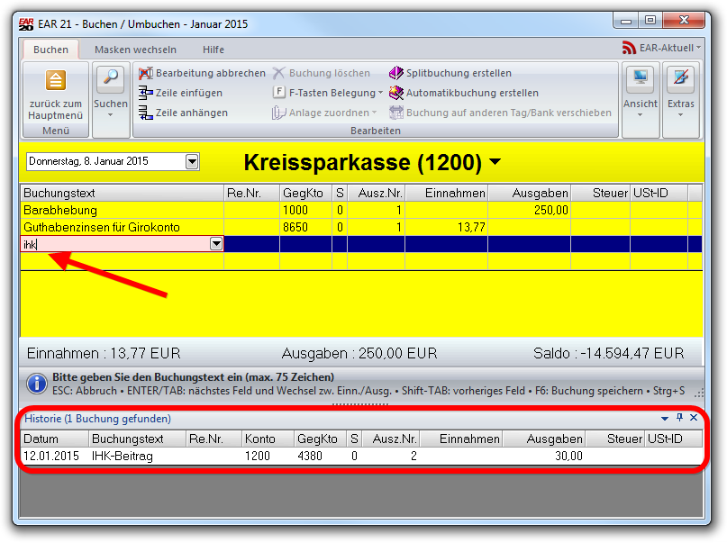Screen dimensions: 727x543
Task: Open the EAR-Aktuell news feed
Action: [662, 47]
